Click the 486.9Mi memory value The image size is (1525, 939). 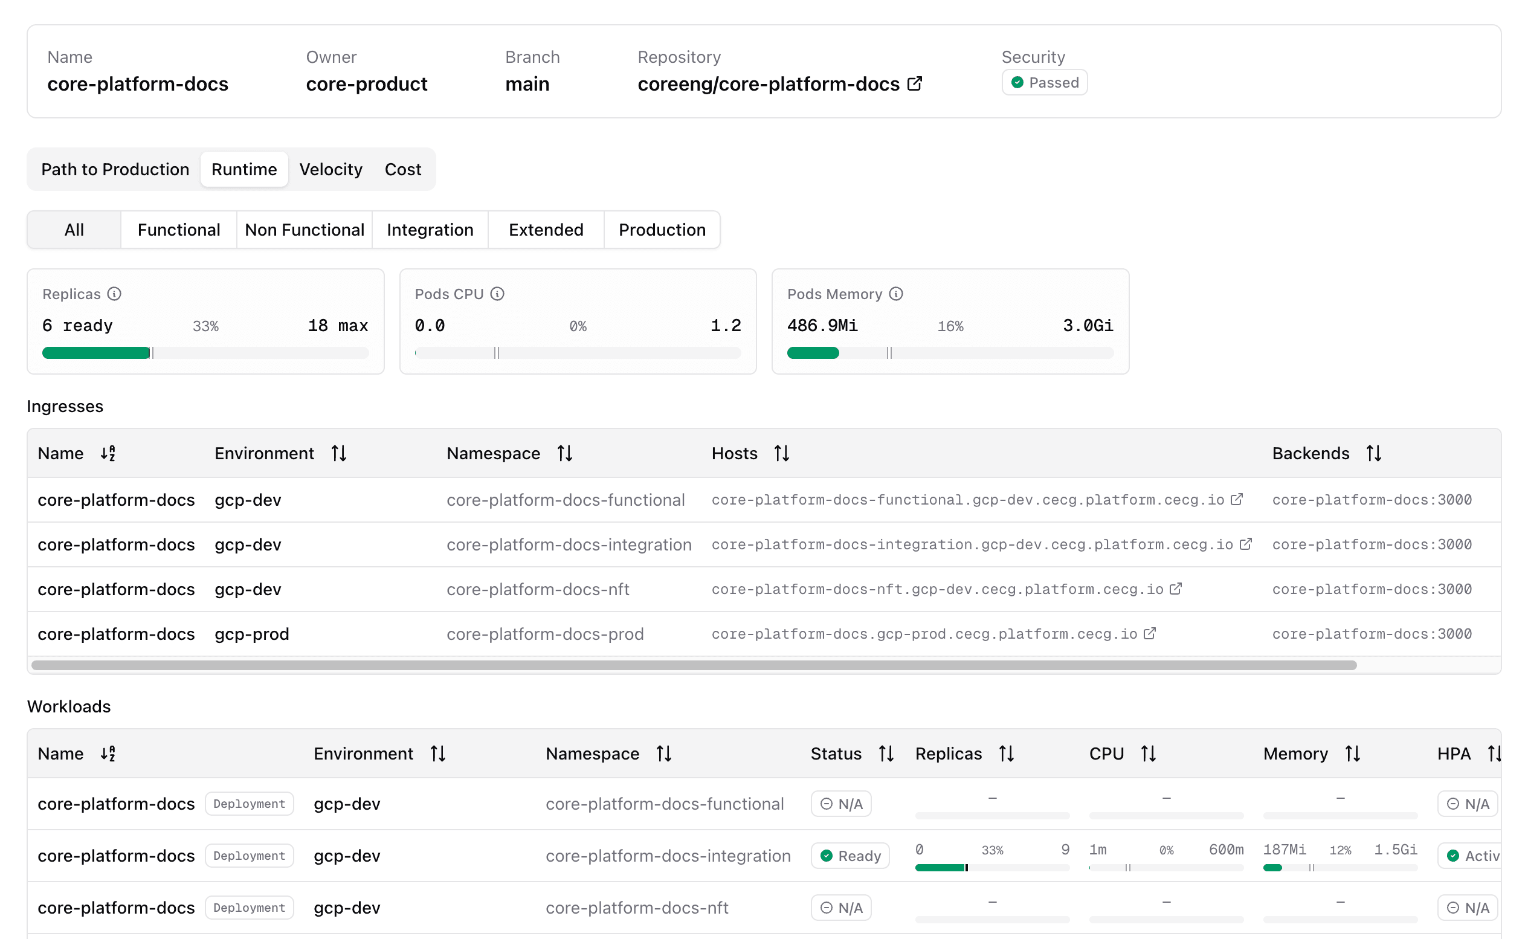[822, 326]
